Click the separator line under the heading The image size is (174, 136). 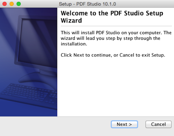(116, 26)
